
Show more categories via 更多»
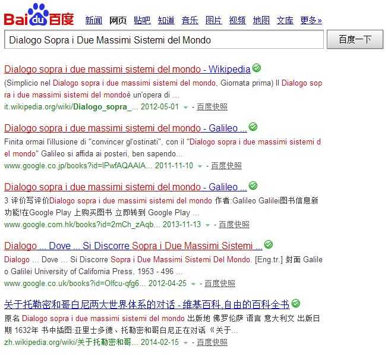311,20
